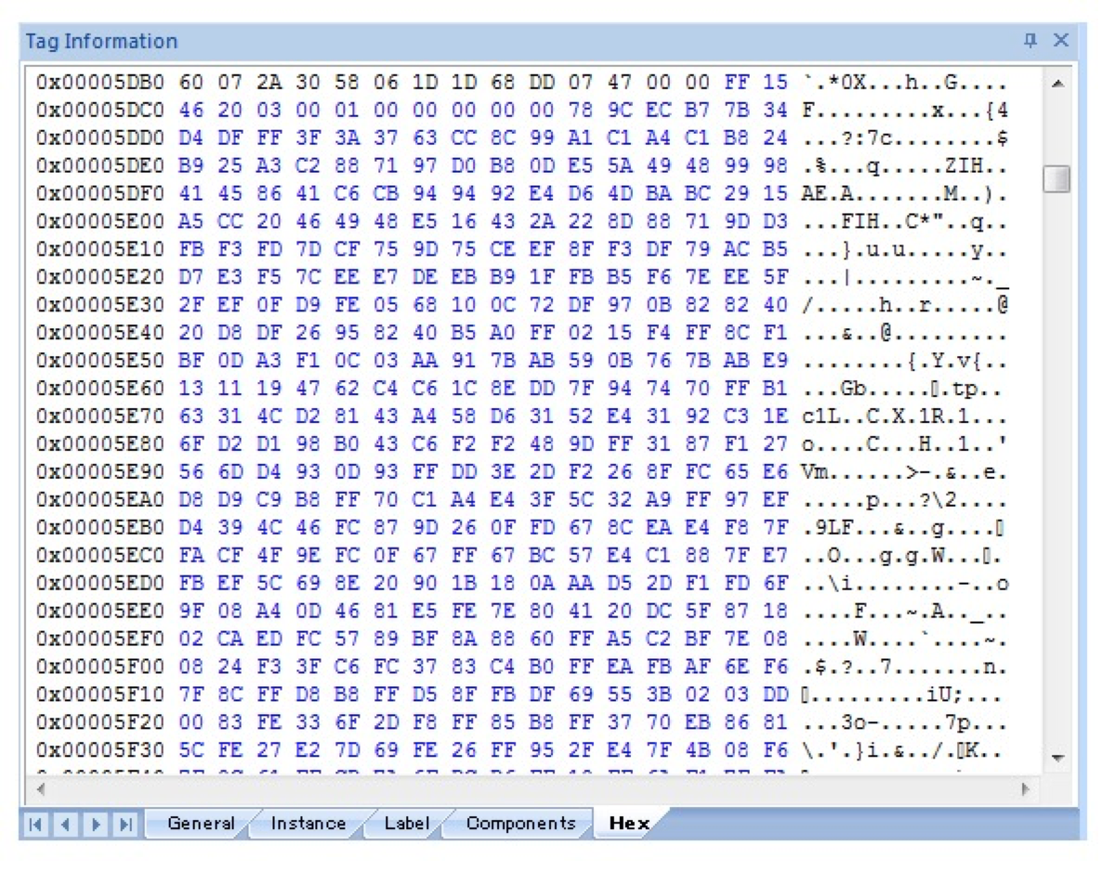Select address 0x00005E90

coord(100,472)
